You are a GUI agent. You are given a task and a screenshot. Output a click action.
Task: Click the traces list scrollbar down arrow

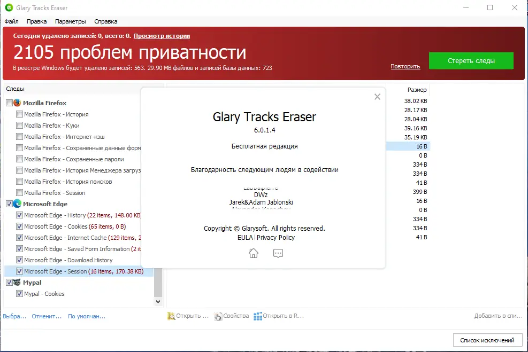click(158, 302)
